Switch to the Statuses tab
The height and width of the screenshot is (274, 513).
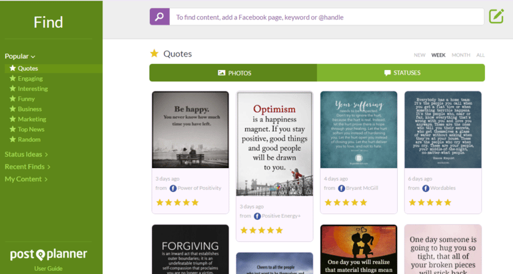pyautogui.click(x=401, y=73)
